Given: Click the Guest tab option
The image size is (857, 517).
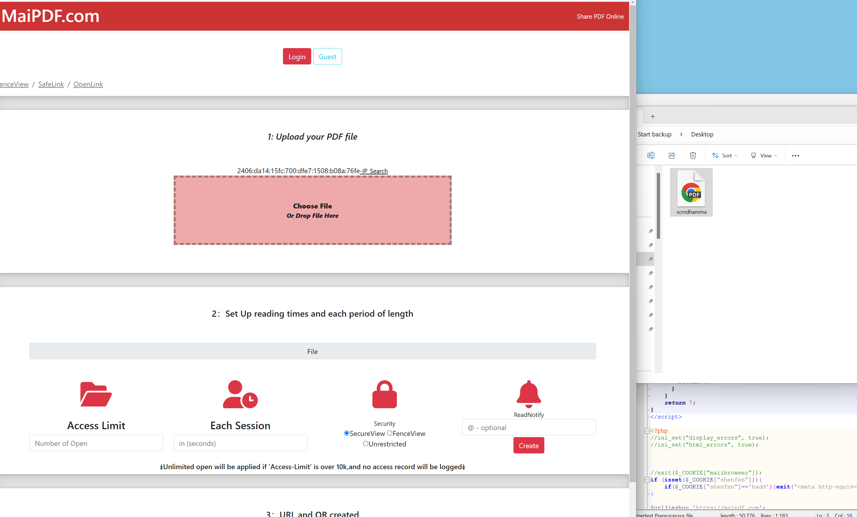Looking at the screenshot, I should [x=328, y=56].
